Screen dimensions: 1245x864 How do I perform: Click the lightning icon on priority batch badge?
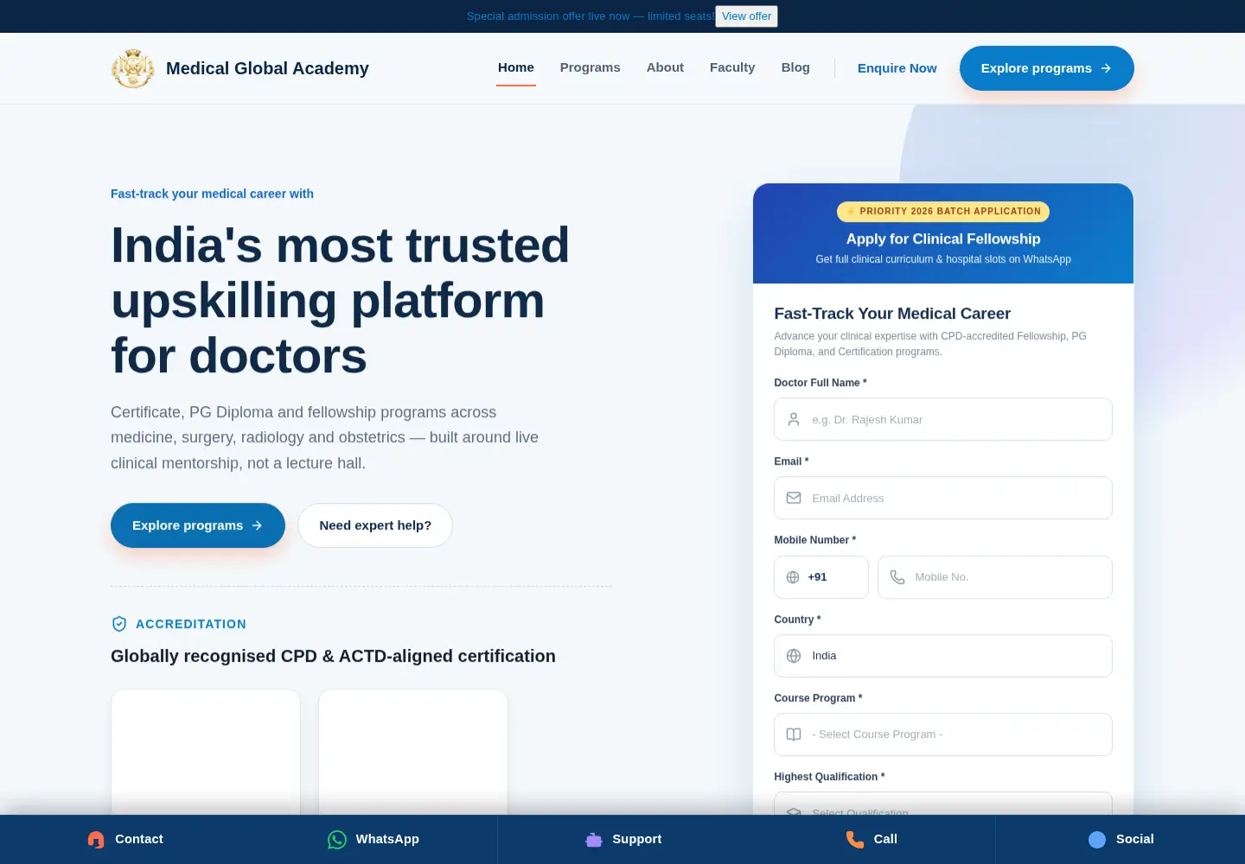tap(851, 211)
